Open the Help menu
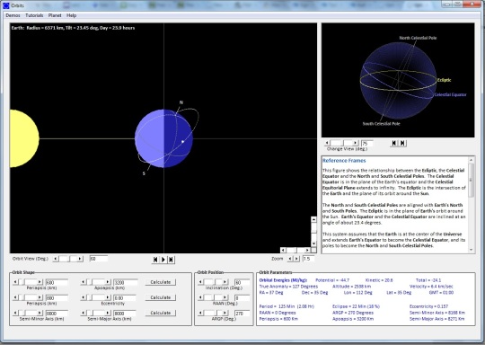485x345 pixels. click(x=72, y=15)
